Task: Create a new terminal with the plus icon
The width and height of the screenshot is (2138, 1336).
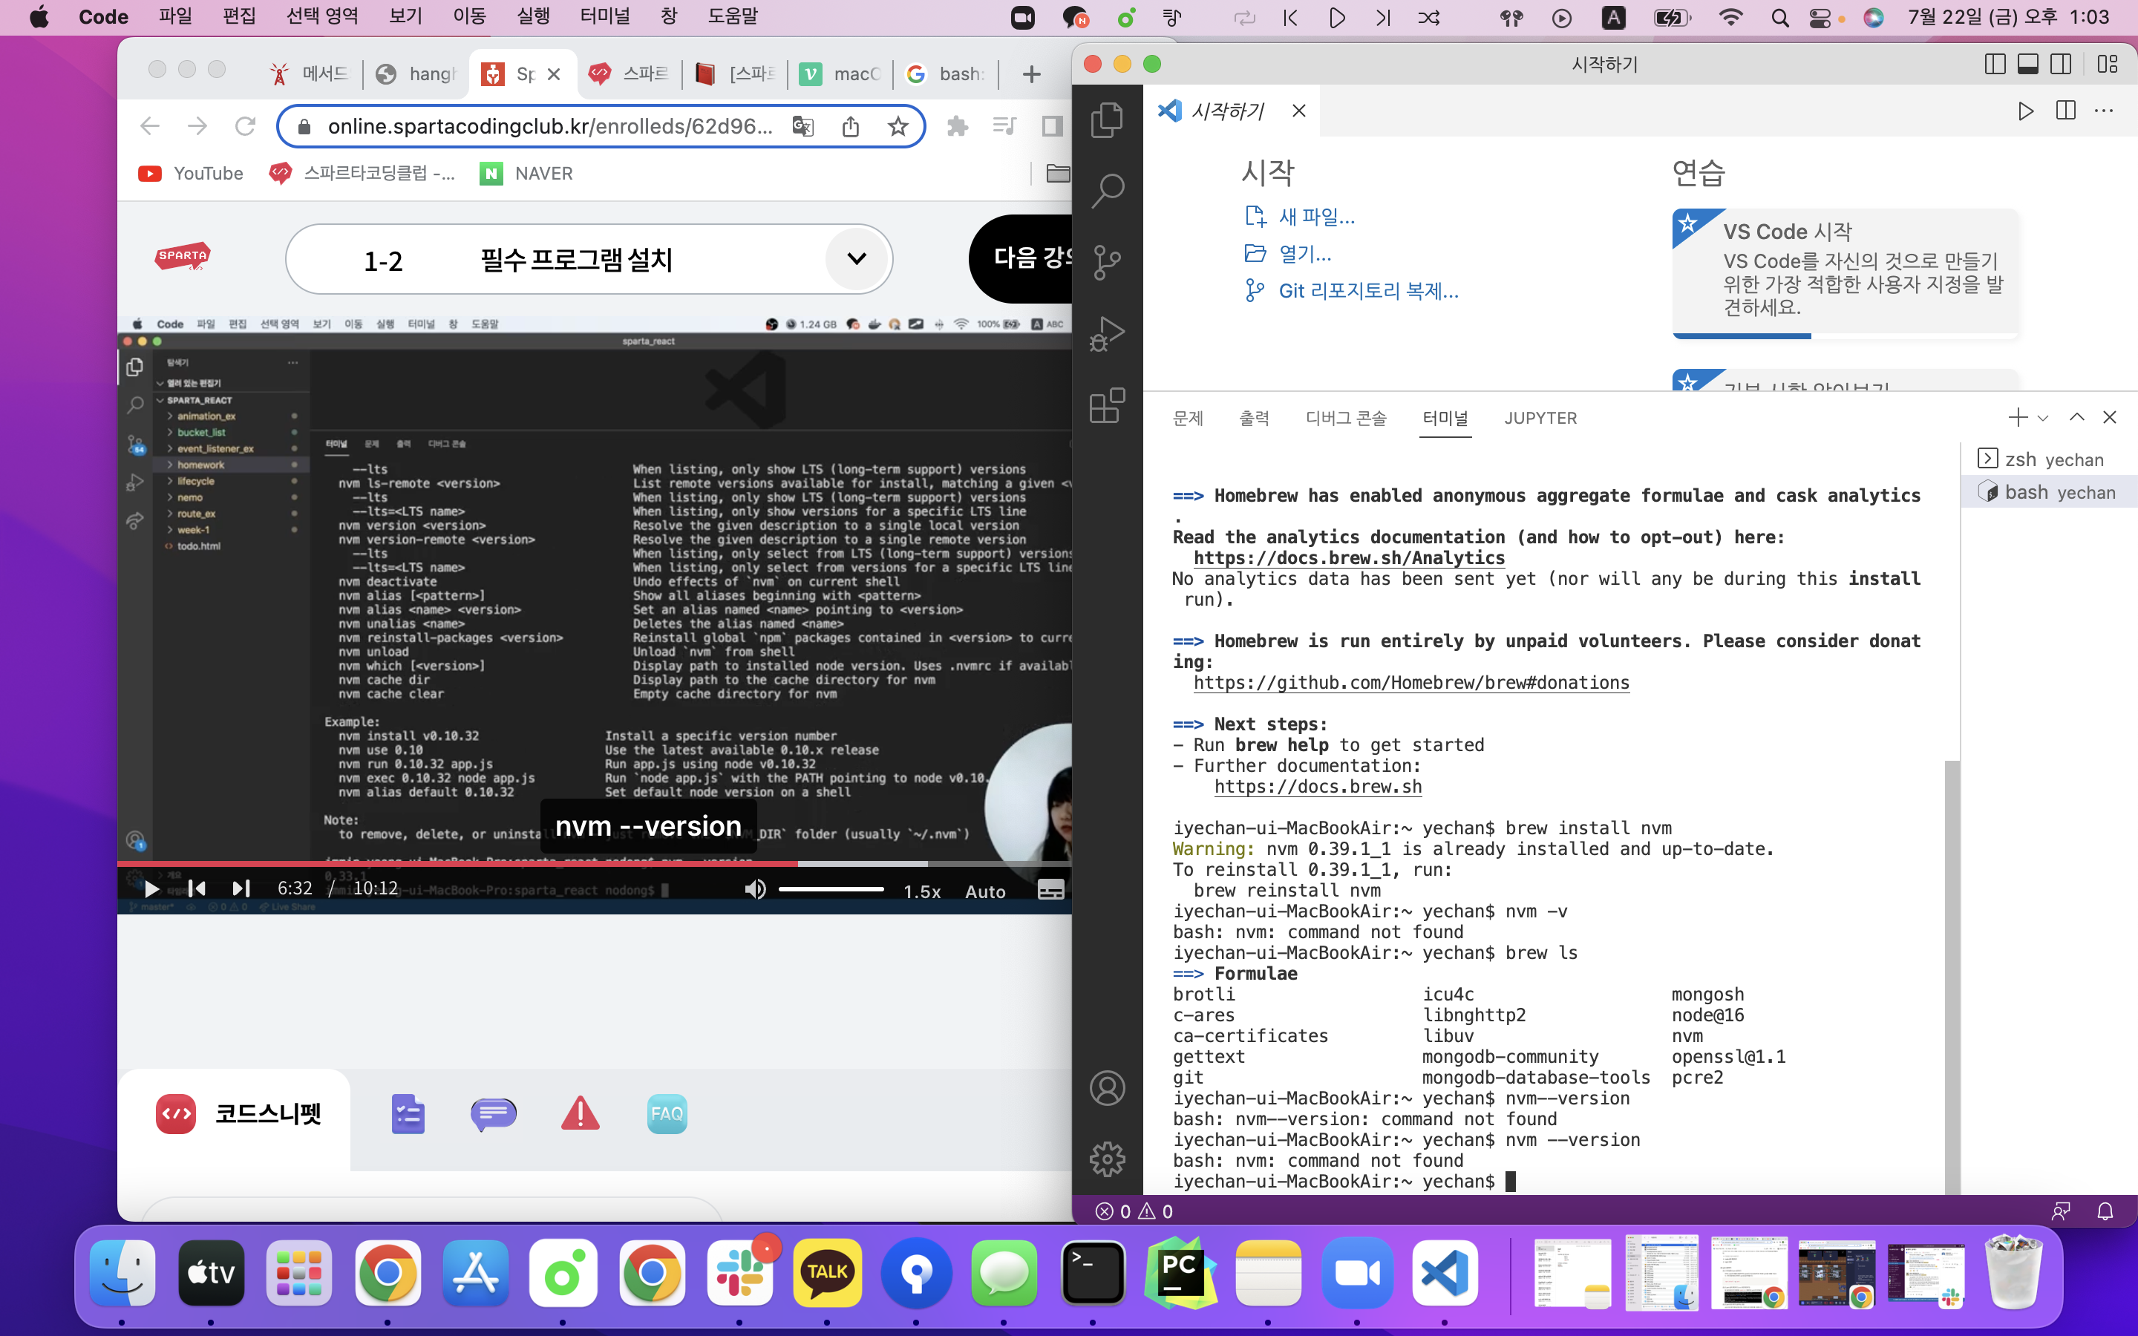Action: point(2018,417)
